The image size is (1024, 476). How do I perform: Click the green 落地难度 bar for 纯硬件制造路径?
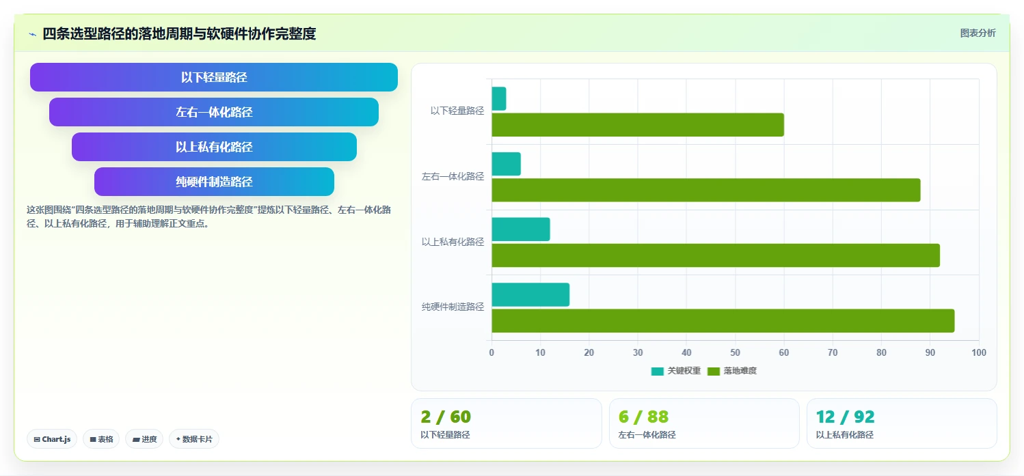723,321
